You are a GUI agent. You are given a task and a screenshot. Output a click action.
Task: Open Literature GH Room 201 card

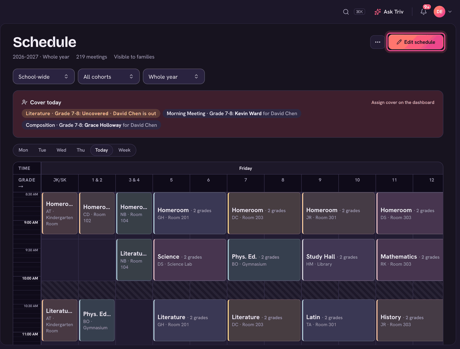pos(190,320)
